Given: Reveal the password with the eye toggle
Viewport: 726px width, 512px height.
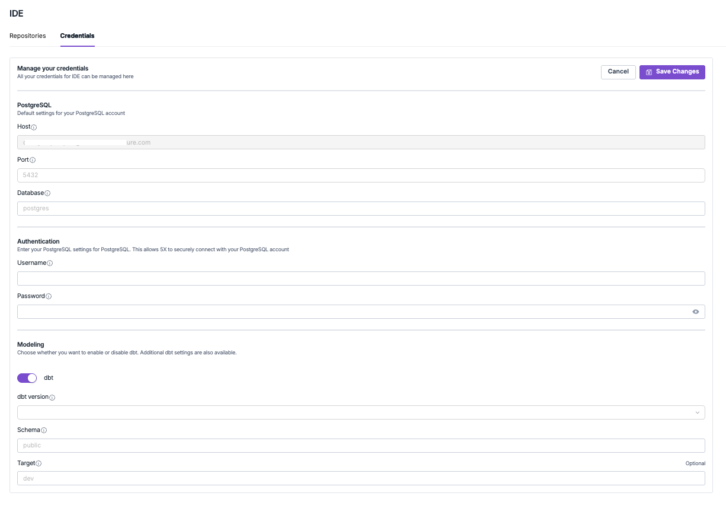Looking at the screenshot, I should pyautogui.click(x=696, y=311).
